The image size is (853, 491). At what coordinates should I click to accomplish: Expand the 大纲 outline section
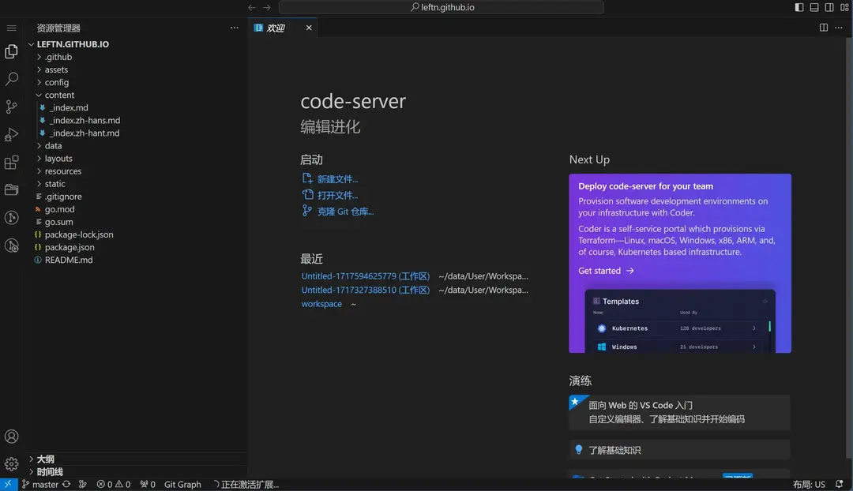click(45, 459)
